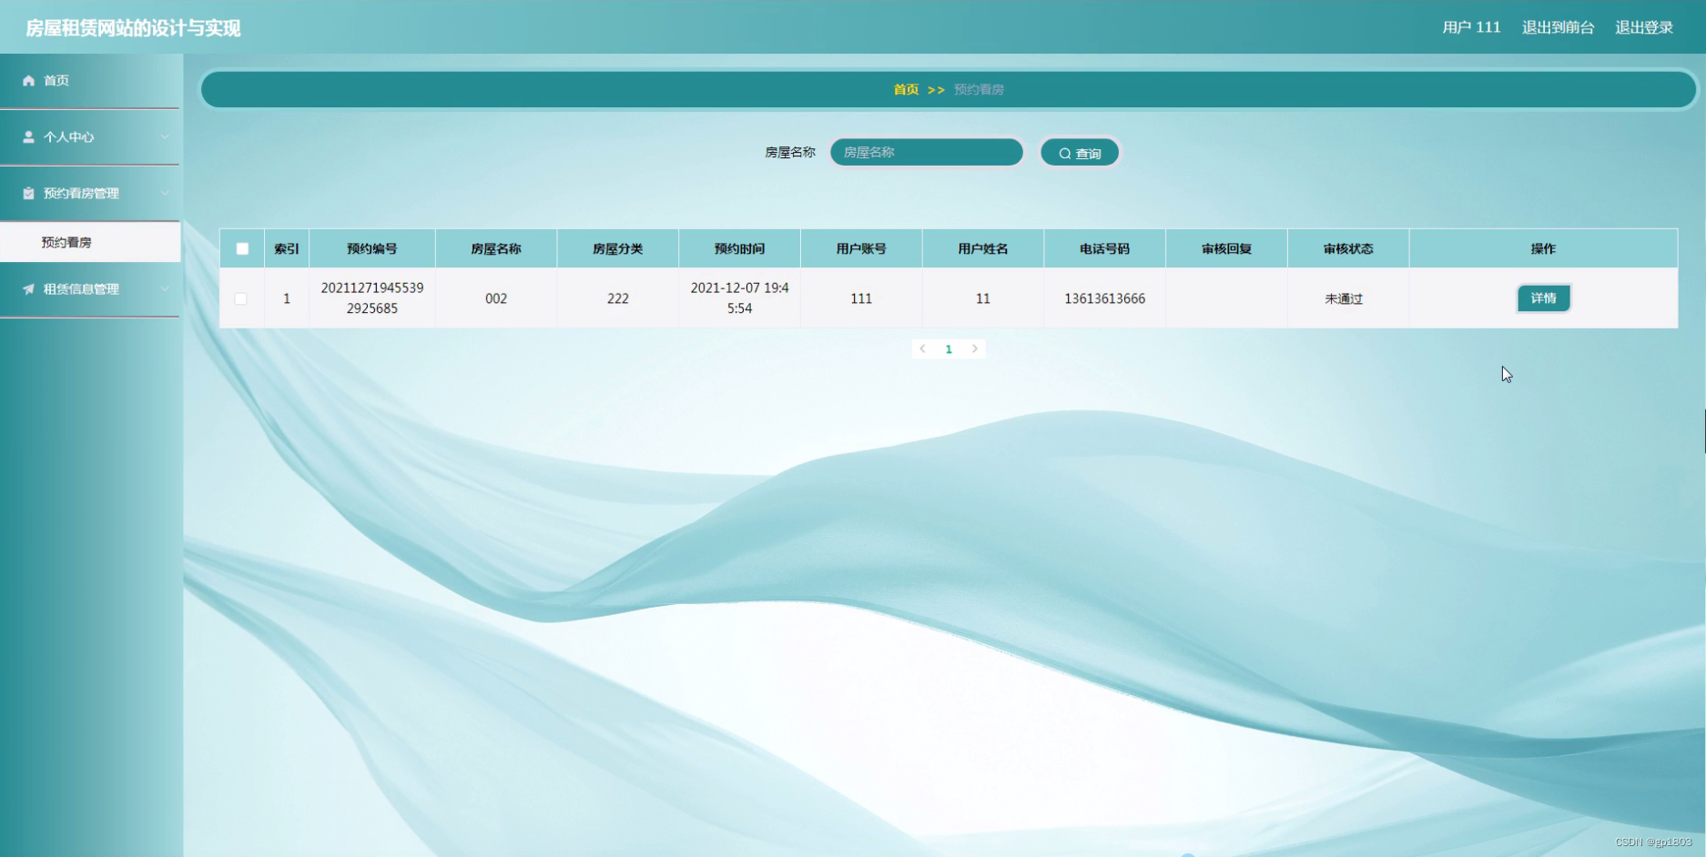Screen dimensions: 1706x857
Task: Open the 详情 button for the reservation record
Action: (x=1543, y=297)
